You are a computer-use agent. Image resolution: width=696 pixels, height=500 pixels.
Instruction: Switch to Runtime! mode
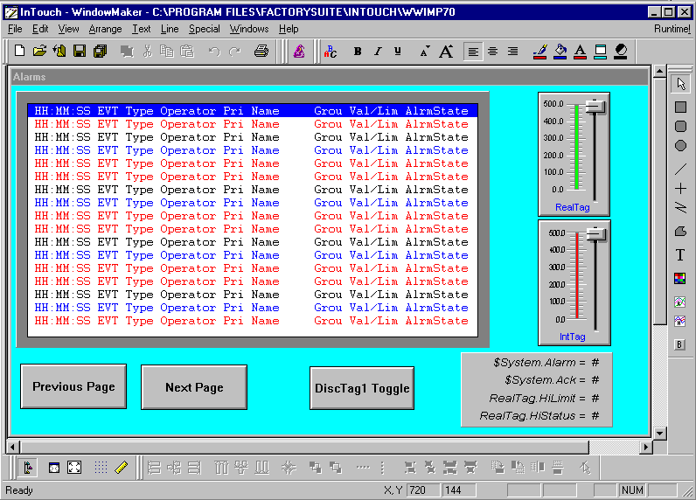coord(672,29)
